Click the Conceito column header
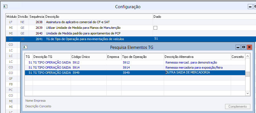 click(238, 57)
